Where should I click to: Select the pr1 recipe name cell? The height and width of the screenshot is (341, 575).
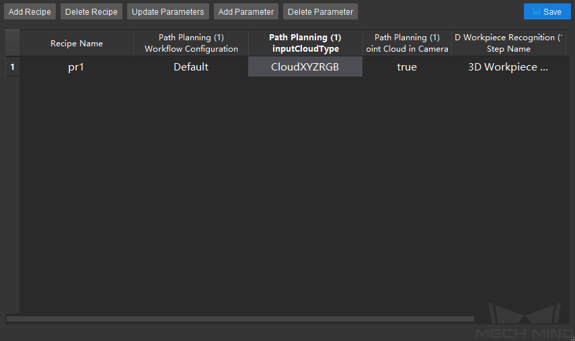77,67
